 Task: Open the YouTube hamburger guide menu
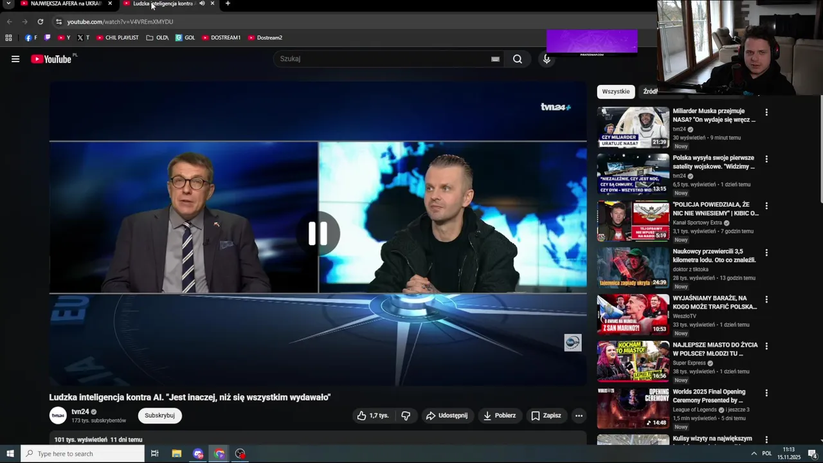click(x=15, y=59)
